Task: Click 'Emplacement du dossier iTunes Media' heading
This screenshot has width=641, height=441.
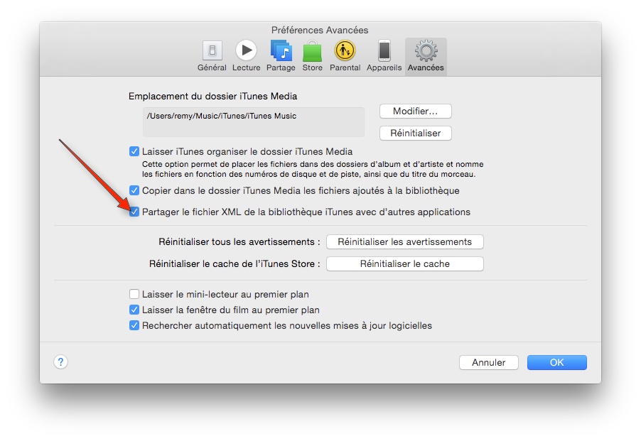Action: click(x=212, y=97)
